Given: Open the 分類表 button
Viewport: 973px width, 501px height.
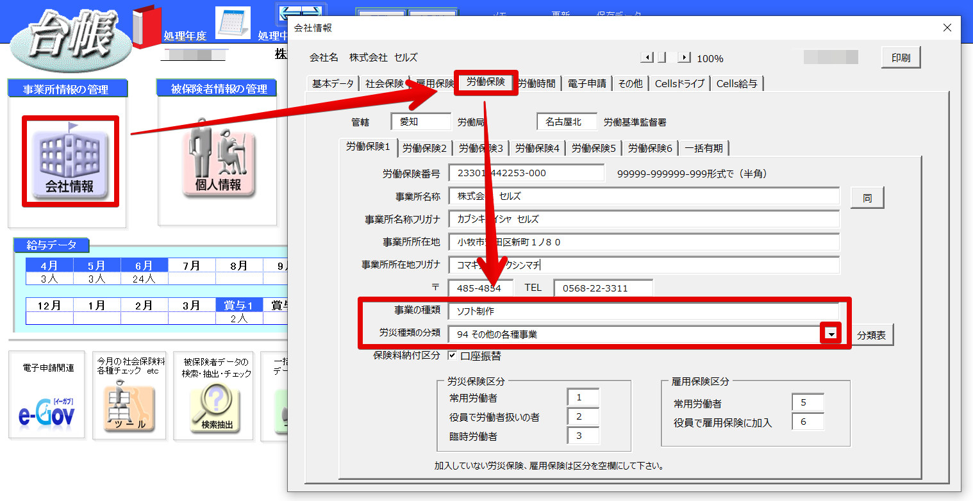Looking at the screenshot, I should coord(871,335).
